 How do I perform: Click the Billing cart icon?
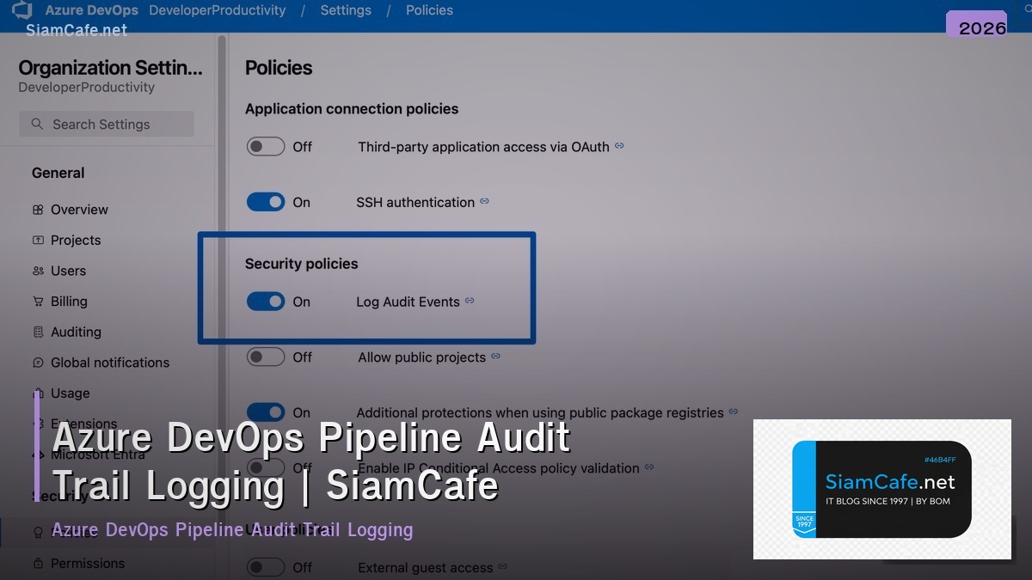coord(38,301)
